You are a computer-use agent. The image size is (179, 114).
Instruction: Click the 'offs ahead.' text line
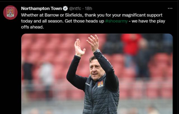click(32, 27)
